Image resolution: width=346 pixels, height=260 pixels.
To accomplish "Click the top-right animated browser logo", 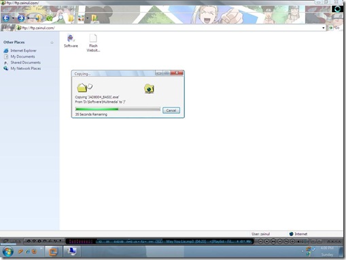I will tap(337, 9).
